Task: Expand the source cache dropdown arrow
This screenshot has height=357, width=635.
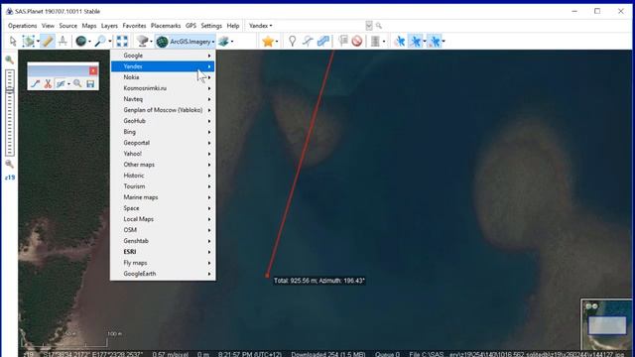Action: 151,42
